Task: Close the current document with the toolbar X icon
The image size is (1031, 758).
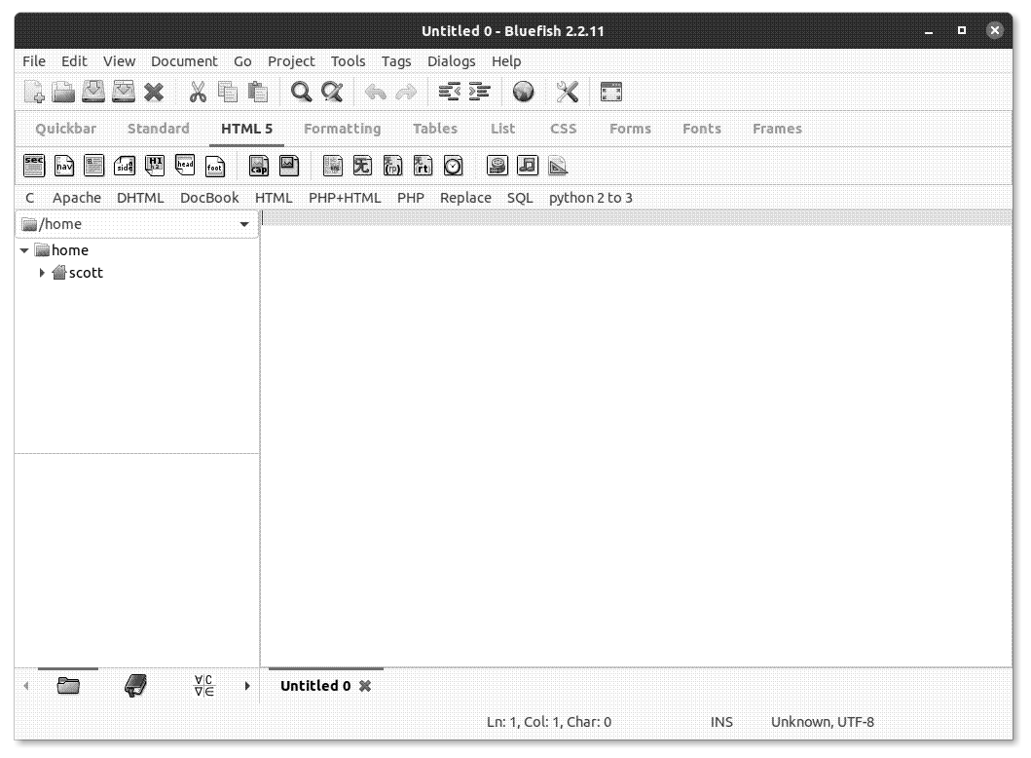Action: click(154, 93)
